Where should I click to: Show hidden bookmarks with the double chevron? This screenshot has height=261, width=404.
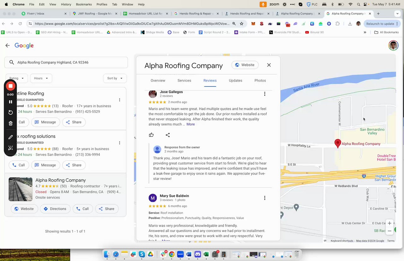click(x=365, y=32)
